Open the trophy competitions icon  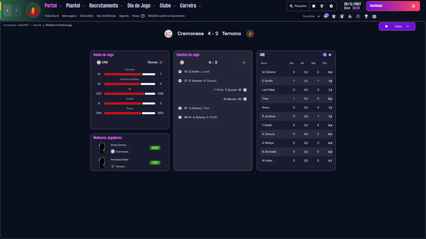click(366, 16)
